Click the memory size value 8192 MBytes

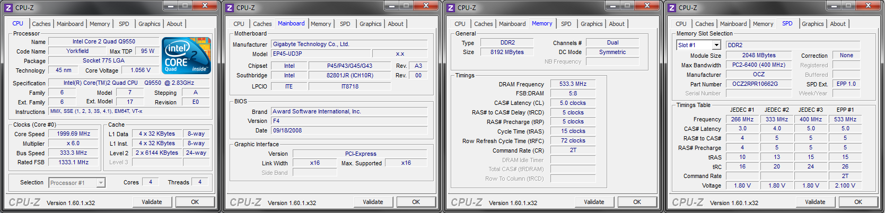507,52
